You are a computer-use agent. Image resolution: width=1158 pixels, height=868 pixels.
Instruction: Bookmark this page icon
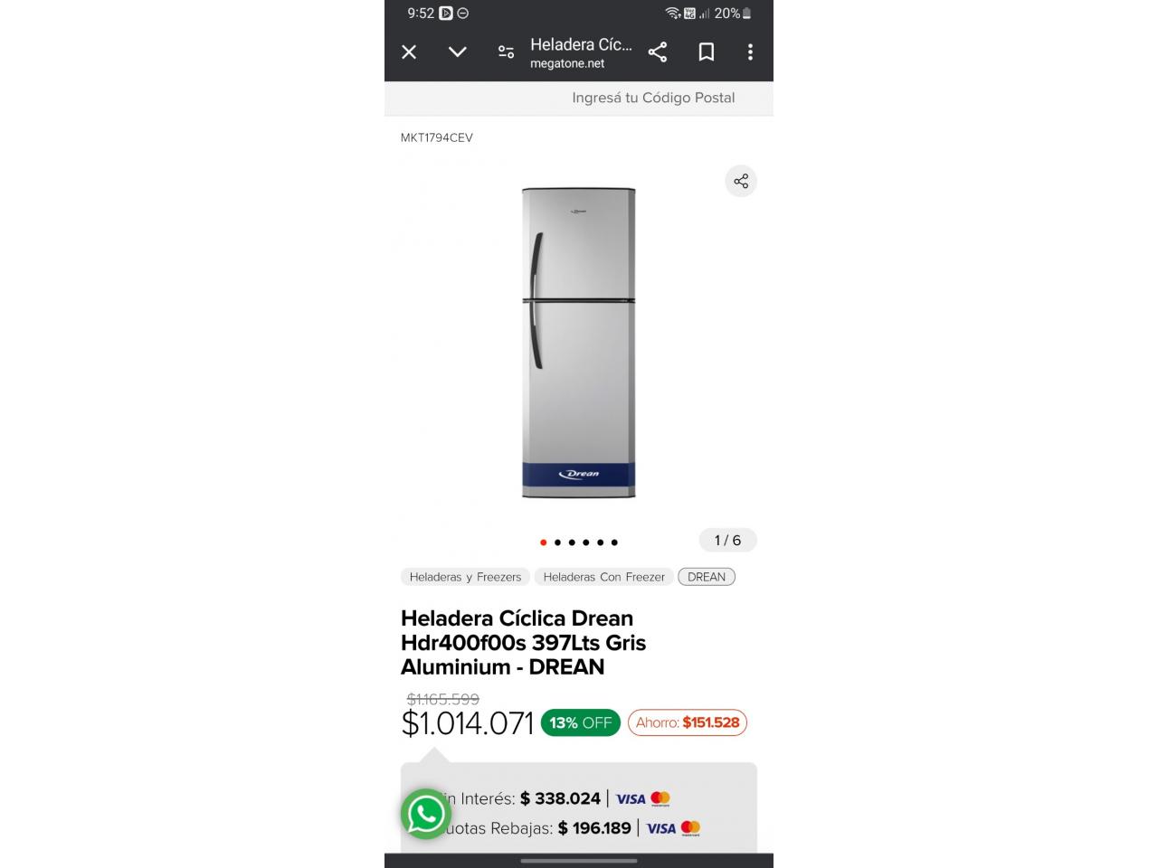pos(707,52)
